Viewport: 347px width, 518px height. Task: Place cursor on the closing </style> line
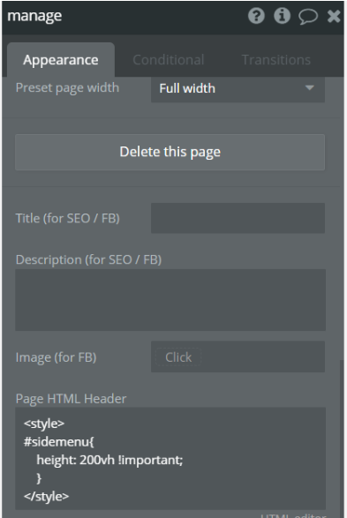(x=46, y=496)
